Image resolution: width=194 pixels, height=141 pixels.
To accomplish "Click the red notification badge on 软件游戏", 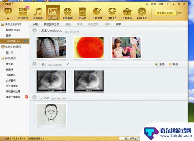I will pos(27,7).
